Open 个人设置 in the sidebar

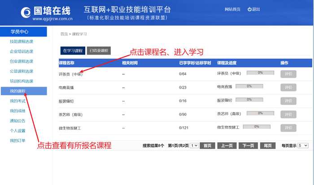point(17,131)
